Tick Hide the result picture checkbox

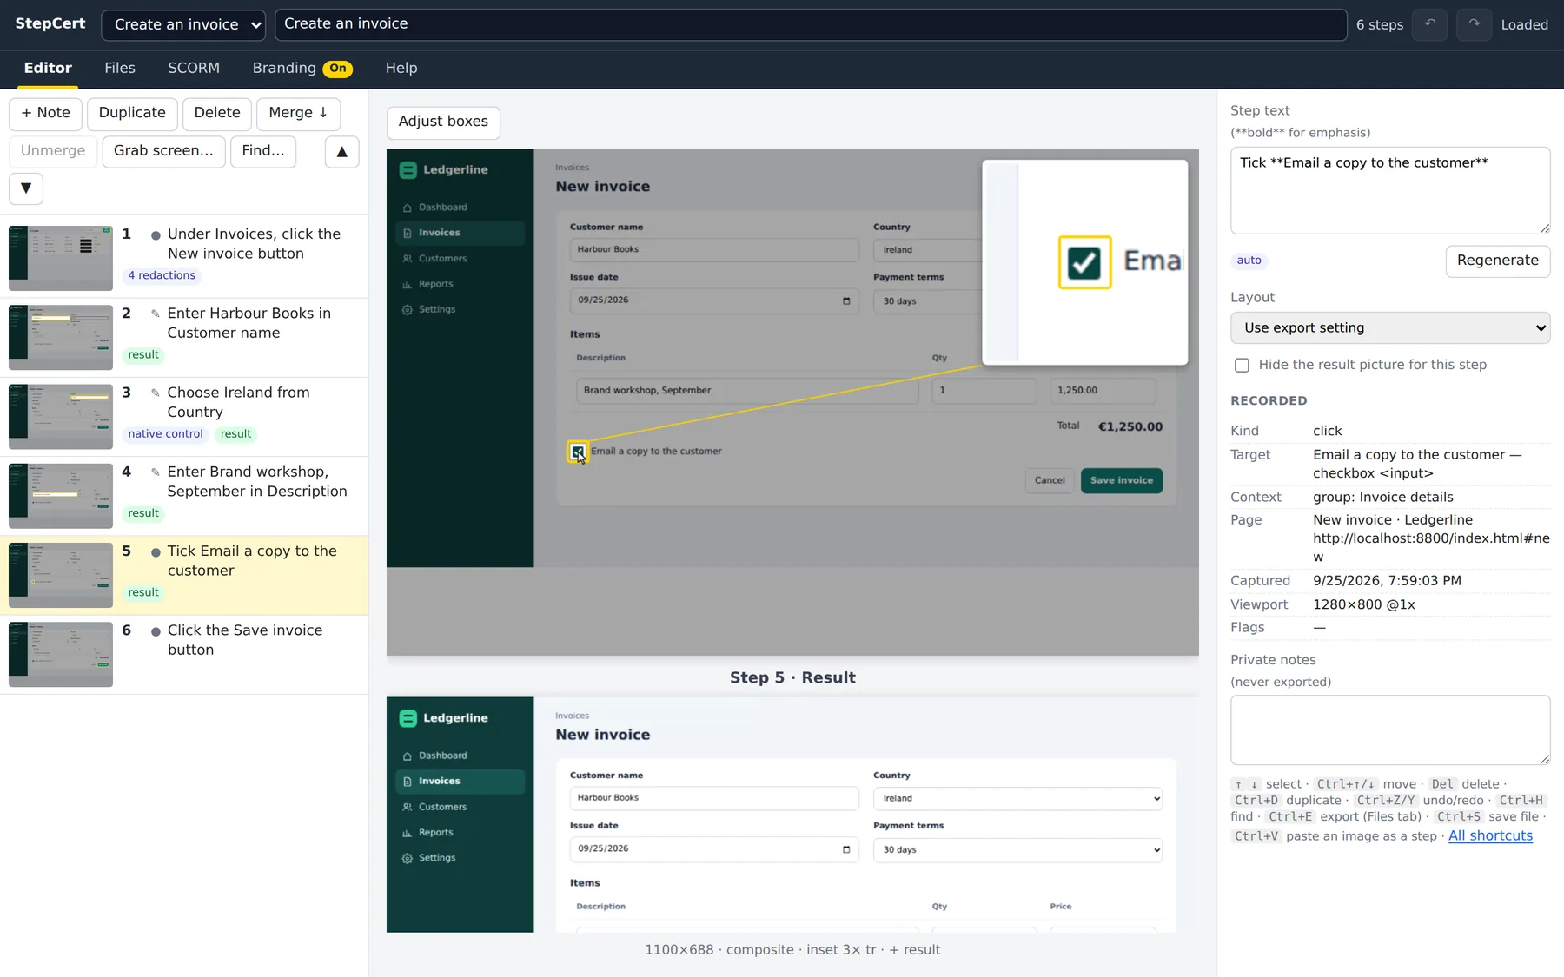pyautogui.click(x=1242, y=365)
